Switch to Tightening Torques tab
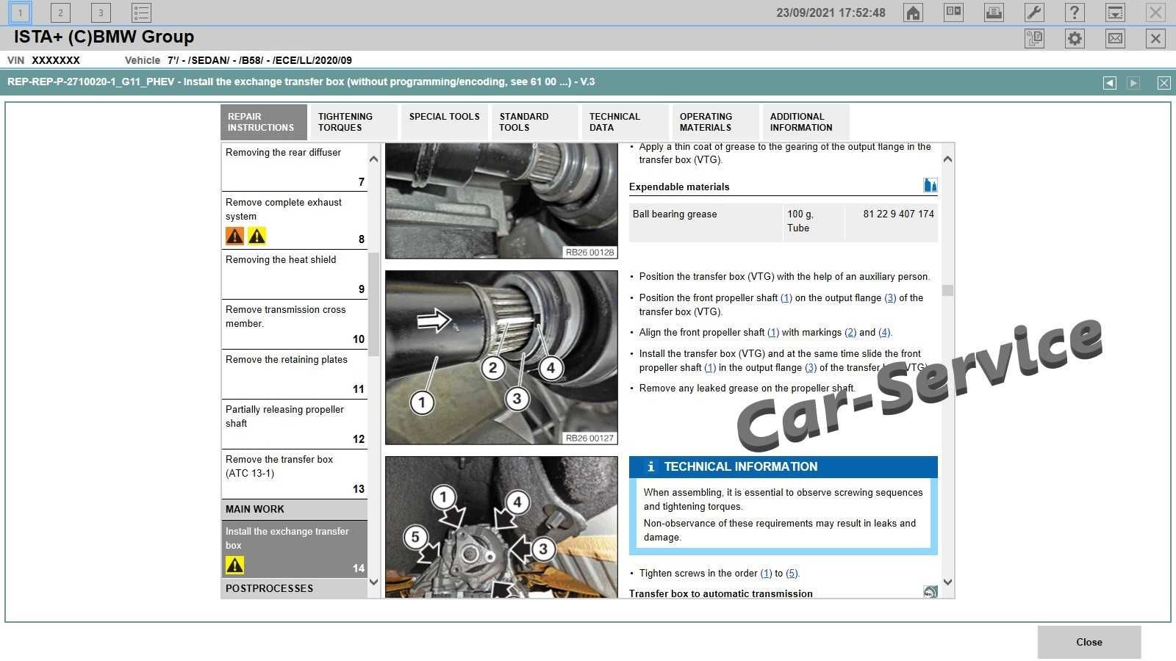Viewport: 1176px width, 661px height. click(354, 122)
